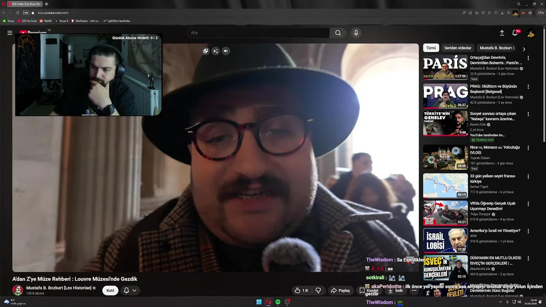Viewport: 546px width, 307px height.
Task: Open Spotify from the taskbar
Action: click(278, 302)
